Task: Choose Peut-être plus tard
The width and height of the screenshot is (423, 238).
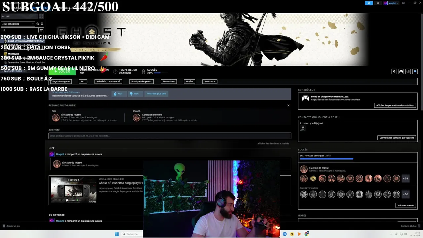Action: coord(156,94)
